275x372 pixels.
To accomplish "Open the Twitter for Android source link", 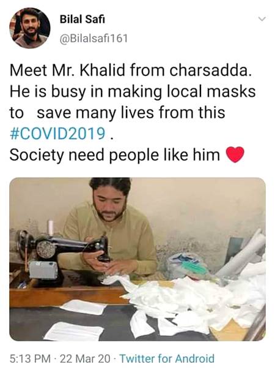I will coord(167,359).
